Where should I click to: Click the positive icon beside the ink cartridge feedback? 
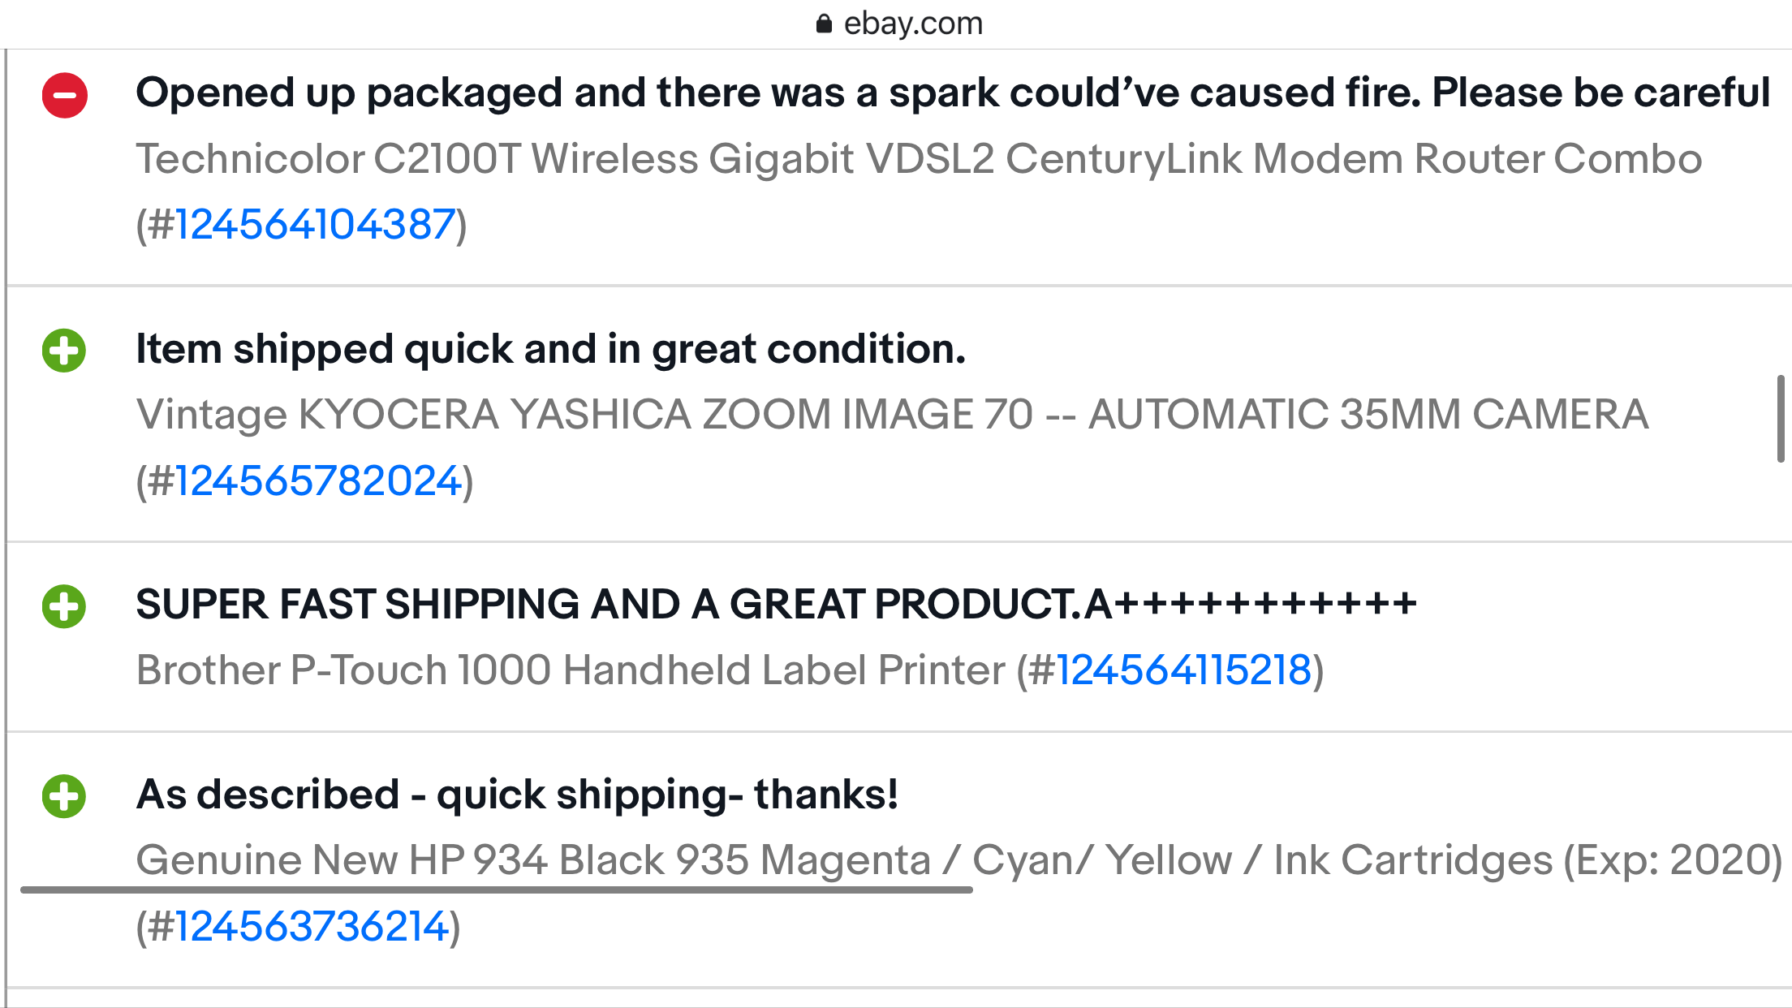(63, 798)
